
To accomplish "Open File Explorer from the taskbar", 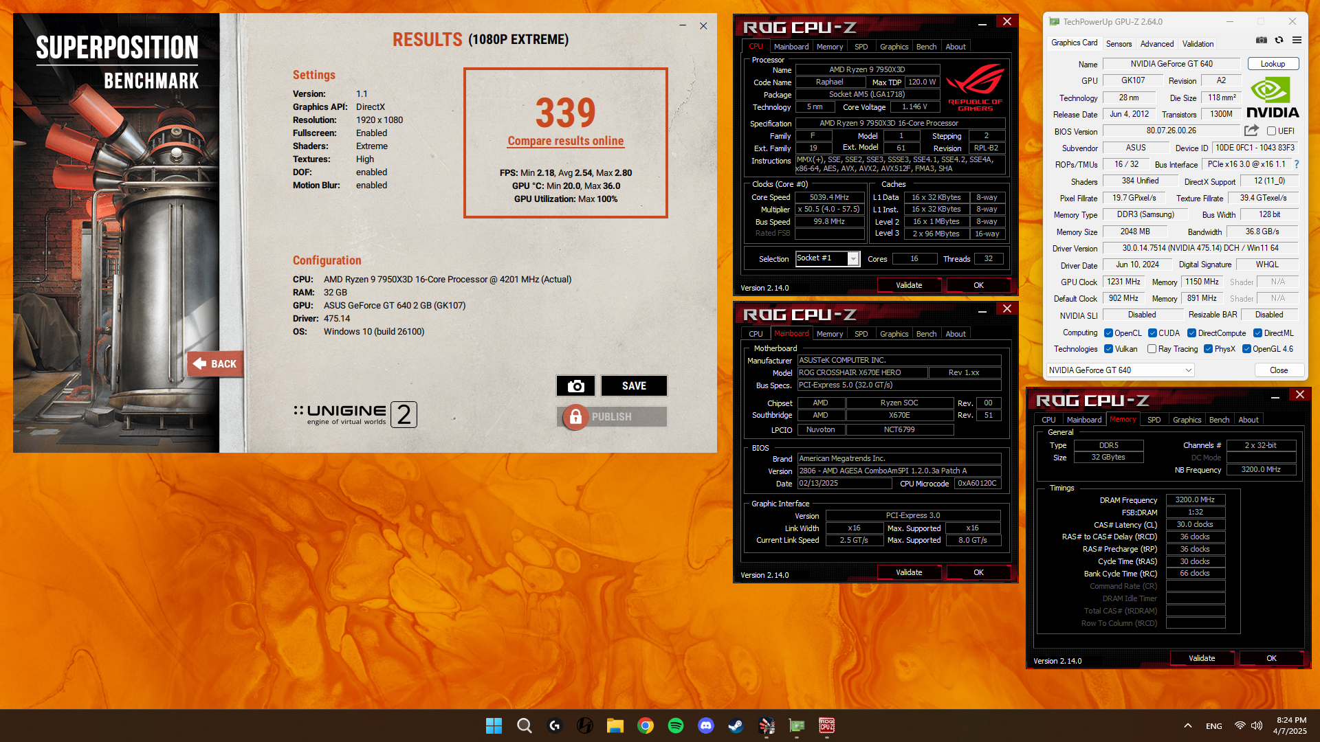I will click(615, 726).
